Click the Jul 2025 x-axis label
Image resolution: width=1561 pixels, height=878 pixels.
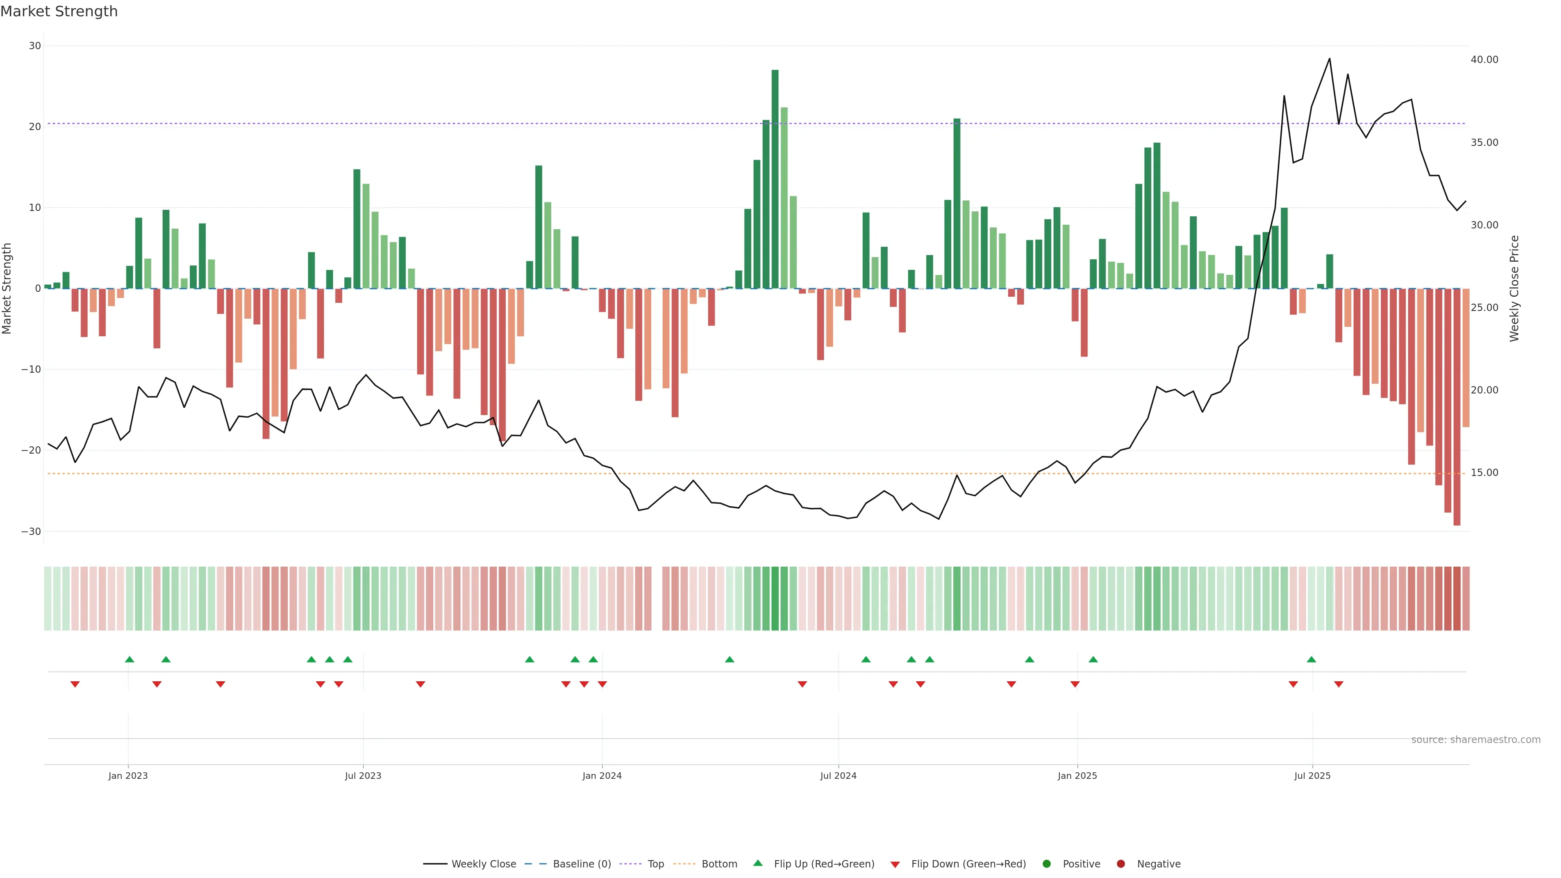coord(1312,776)
